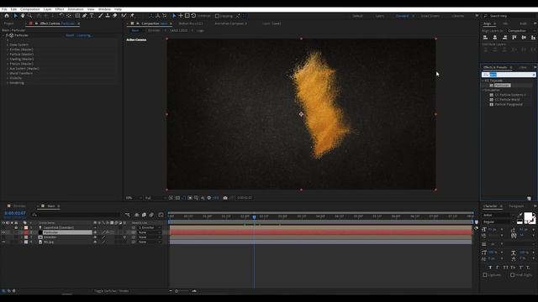Click the Character panel fill color swatch
538x302 pixels.
(x=528, y=216)
